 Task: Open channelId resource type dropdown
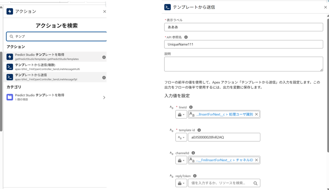tap(181, 160)
